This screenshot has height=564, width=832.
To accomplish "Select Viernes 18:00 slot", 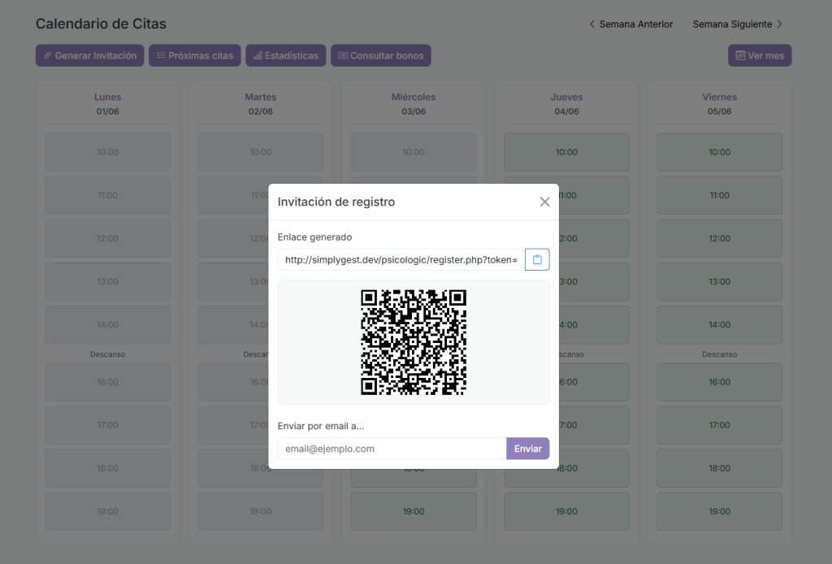I will point(720,468).
